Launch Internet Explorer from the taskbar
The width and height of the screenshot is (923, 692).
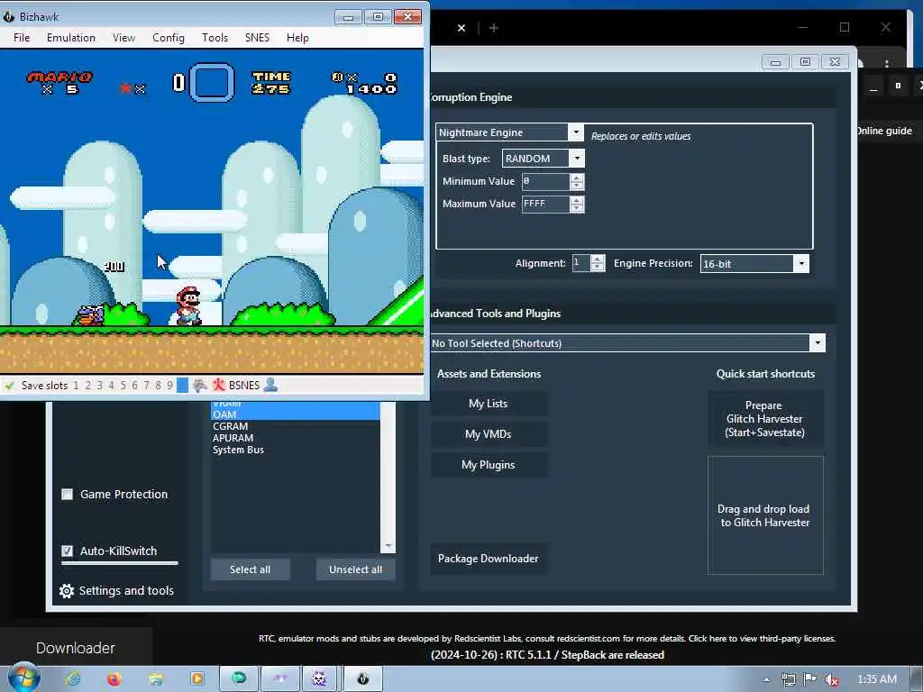pos(73,679)
